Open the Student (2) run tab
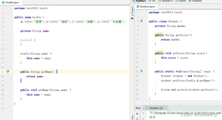The image size is (222, 120). pyautogui.click(x=156, y=108)
